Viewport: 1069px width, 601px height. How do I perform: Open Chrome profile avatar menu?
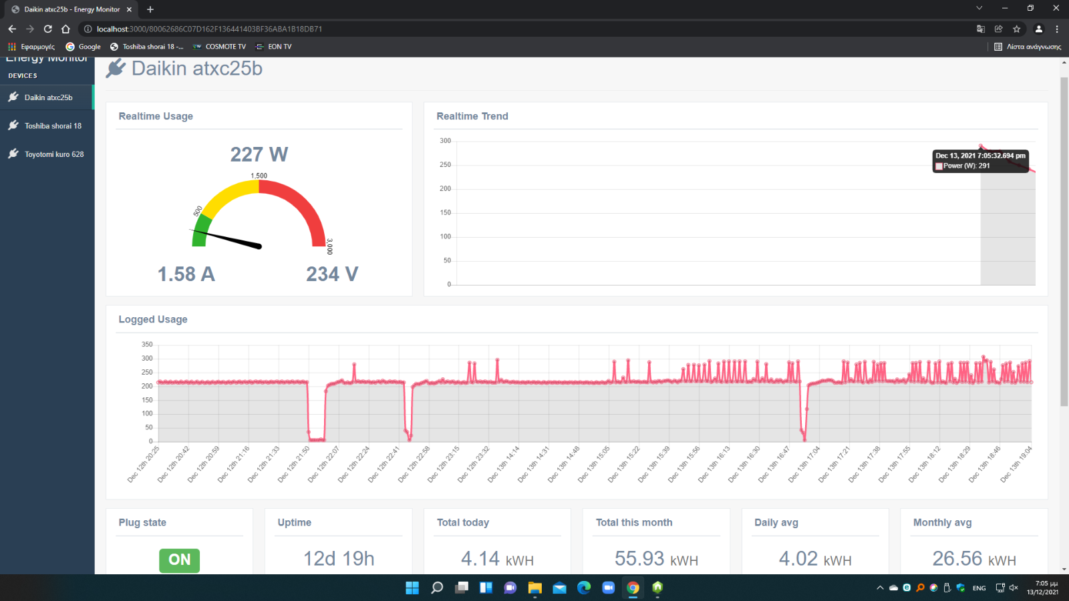[x=1038, y=29]
